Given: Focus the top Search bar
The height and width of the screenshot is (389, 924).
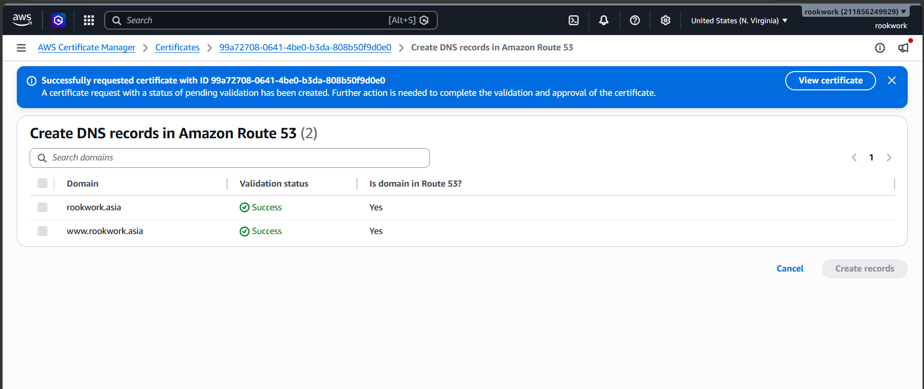Looking at the screenshot, I should pos(271,20).
